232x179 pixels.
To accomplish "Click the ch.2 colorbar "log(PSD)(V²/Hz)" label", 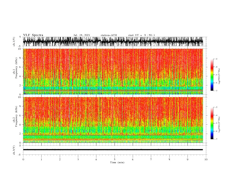I will [x=219, y=125].
